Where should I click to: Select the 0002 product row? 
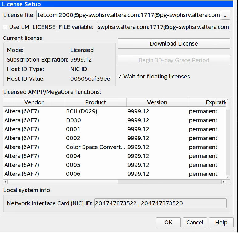pos(115,138)
